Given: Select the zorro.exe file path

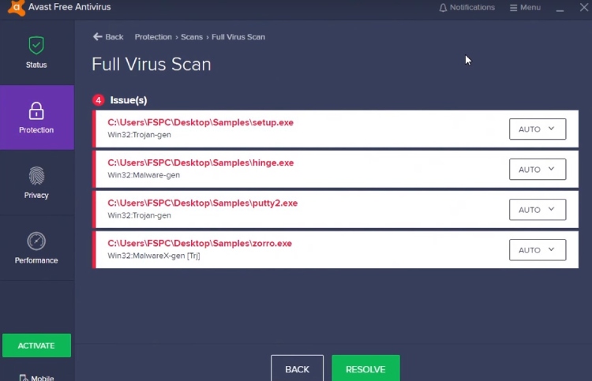Looking at the screenshot, I should [x=200, y=243].
